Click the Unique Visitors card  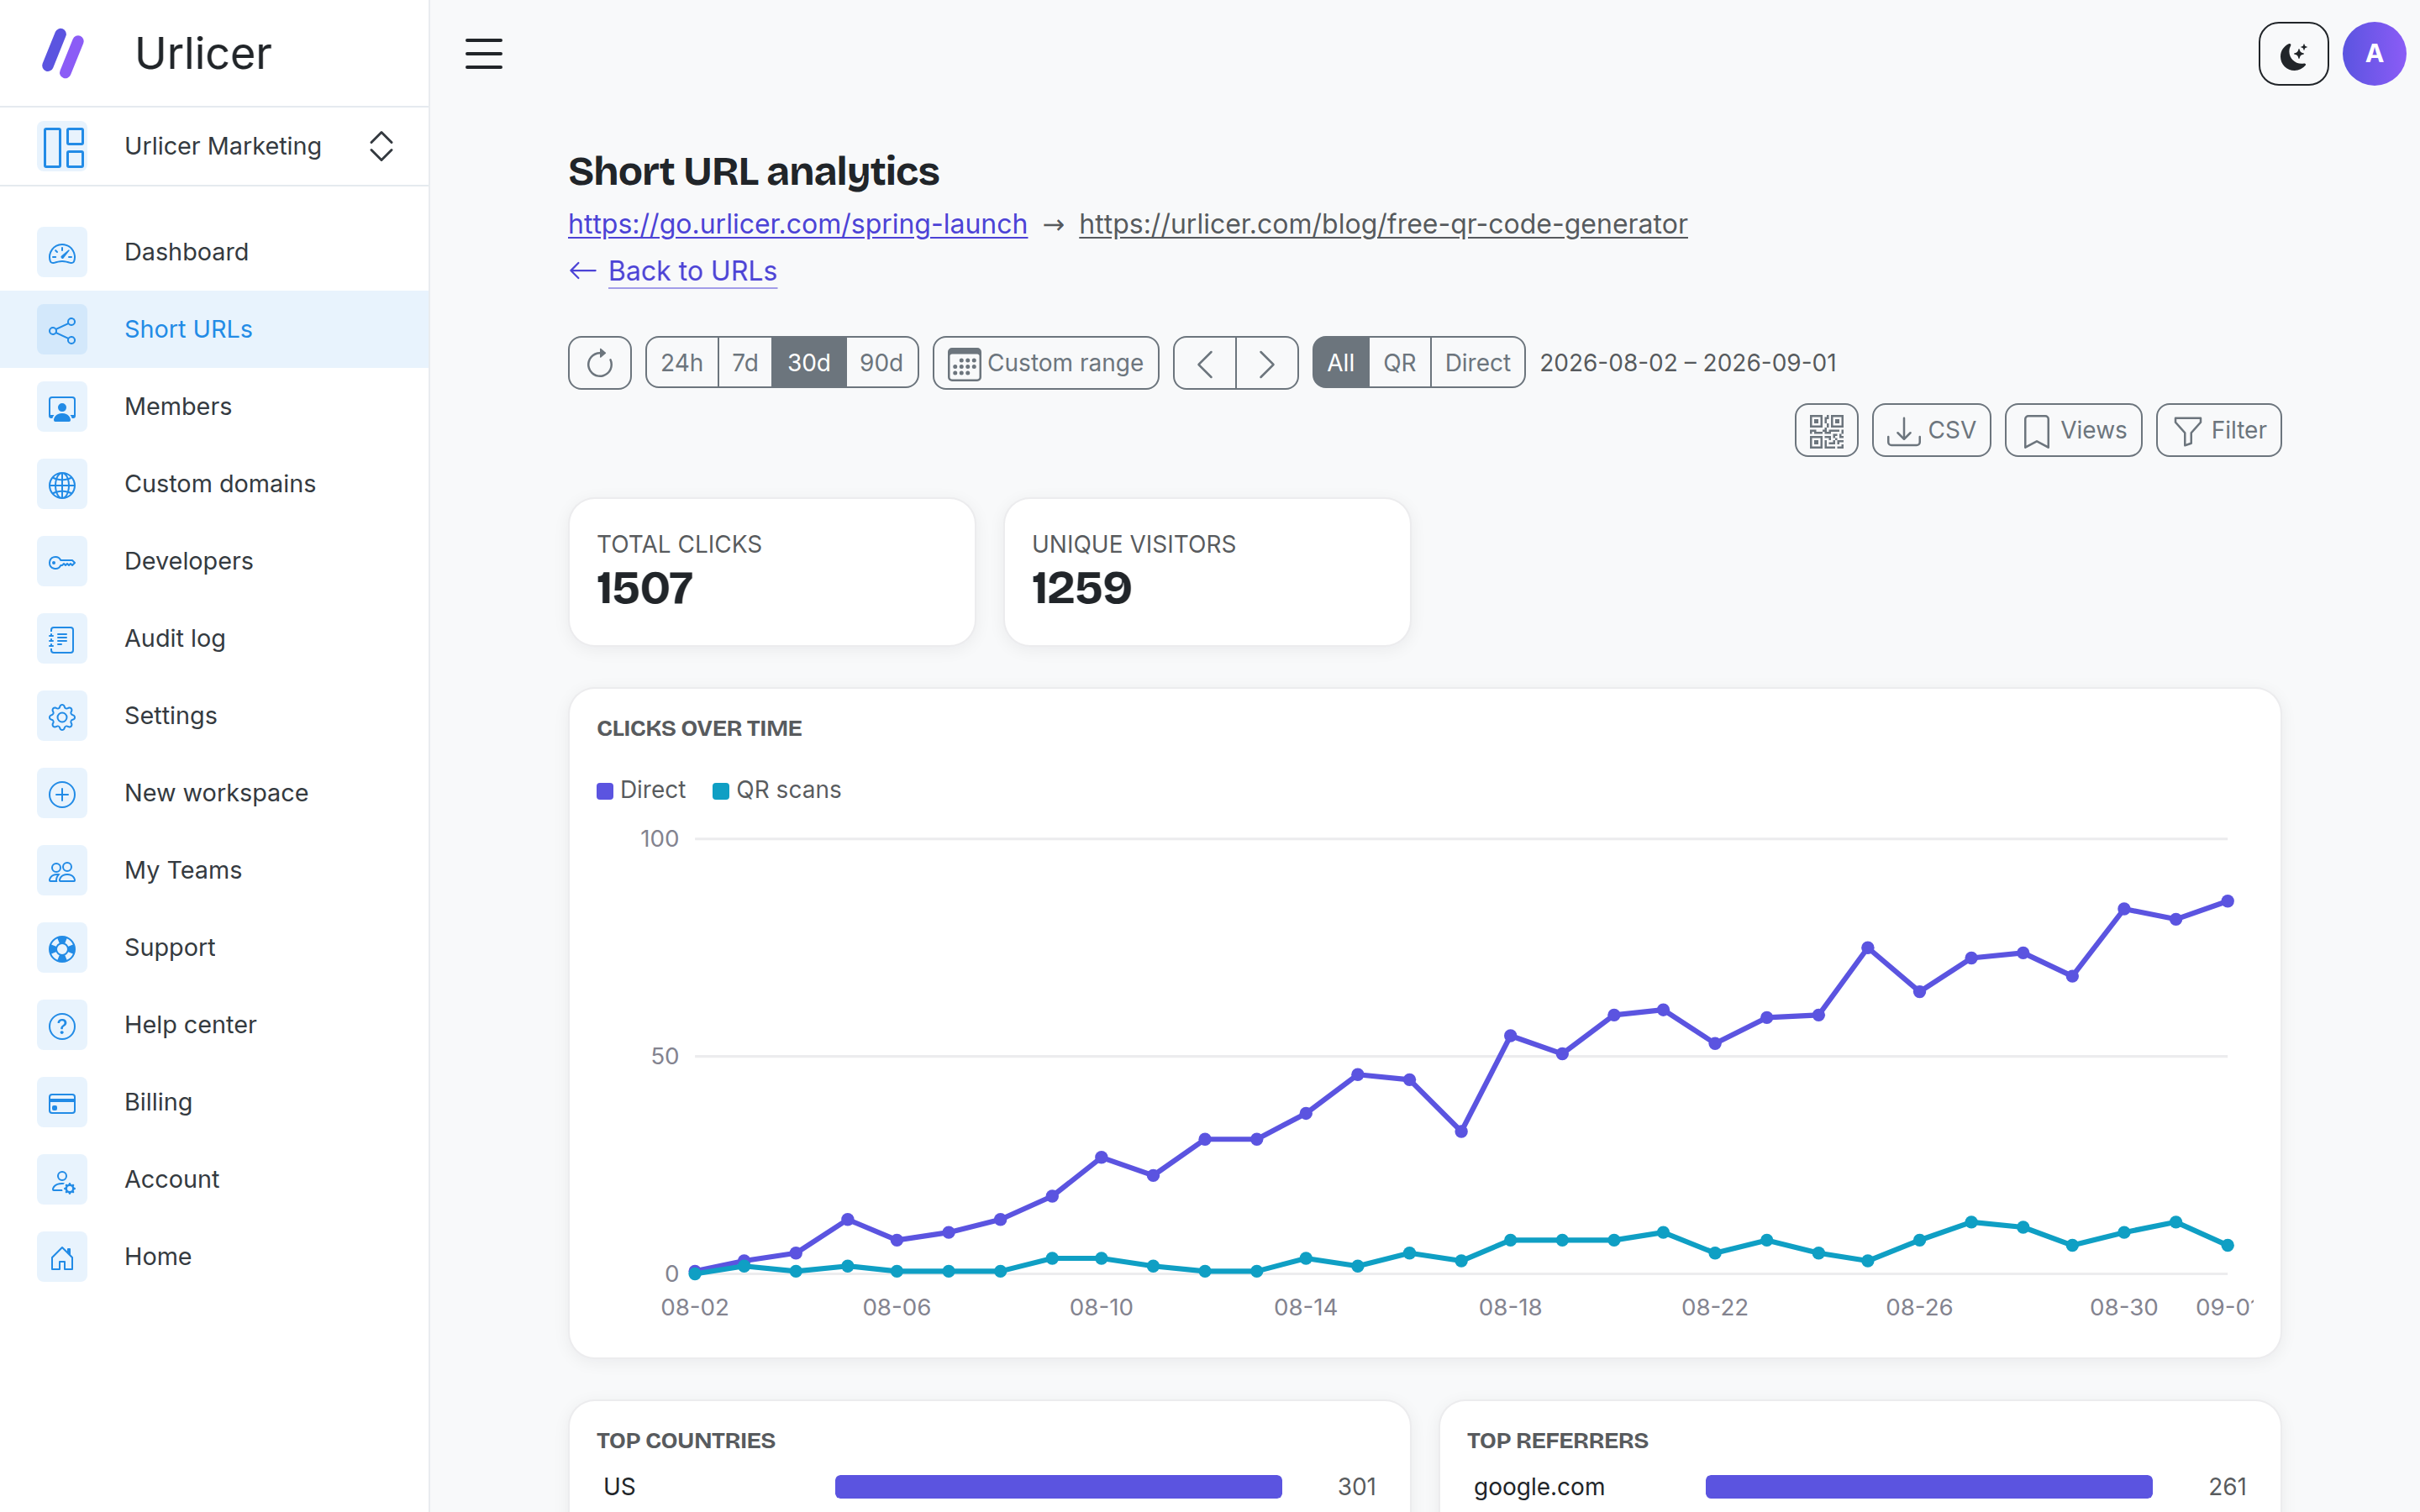point(1207,572)
